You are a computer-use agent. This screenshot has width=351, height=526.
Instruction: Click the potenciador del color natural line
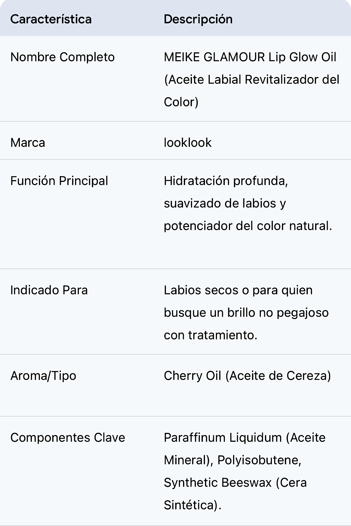click(x=248, y=226)
